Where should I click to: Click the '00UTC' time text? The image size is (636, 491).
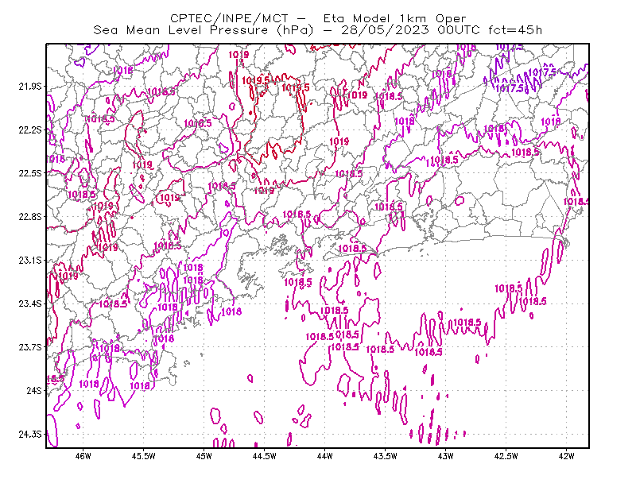[459, 30]
